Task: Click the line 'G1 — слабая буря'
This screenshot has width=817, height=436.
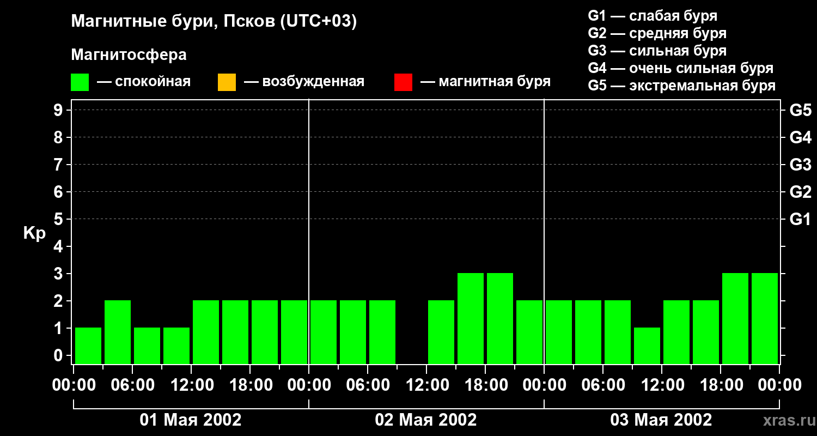Action: click(653, 15)
